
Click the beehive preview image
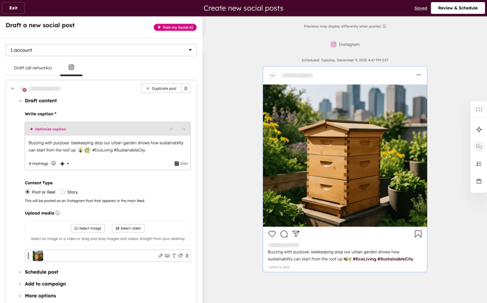[345, 156]
